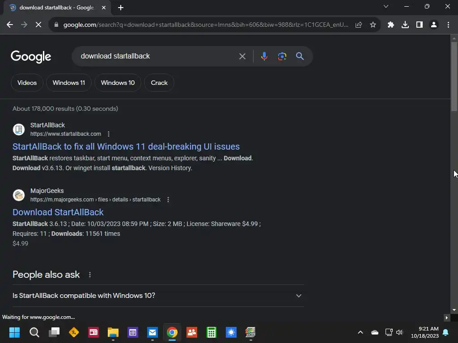Go back with the browser back arrow
This screenshot has height=343, width=458.
pyautogui.click(x=10, y=25)
